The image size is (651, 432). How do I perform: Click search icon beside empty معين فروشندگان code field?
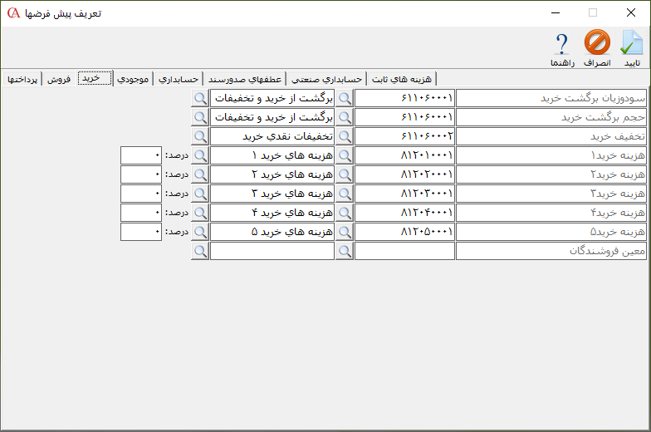click(x=345, y=251)
